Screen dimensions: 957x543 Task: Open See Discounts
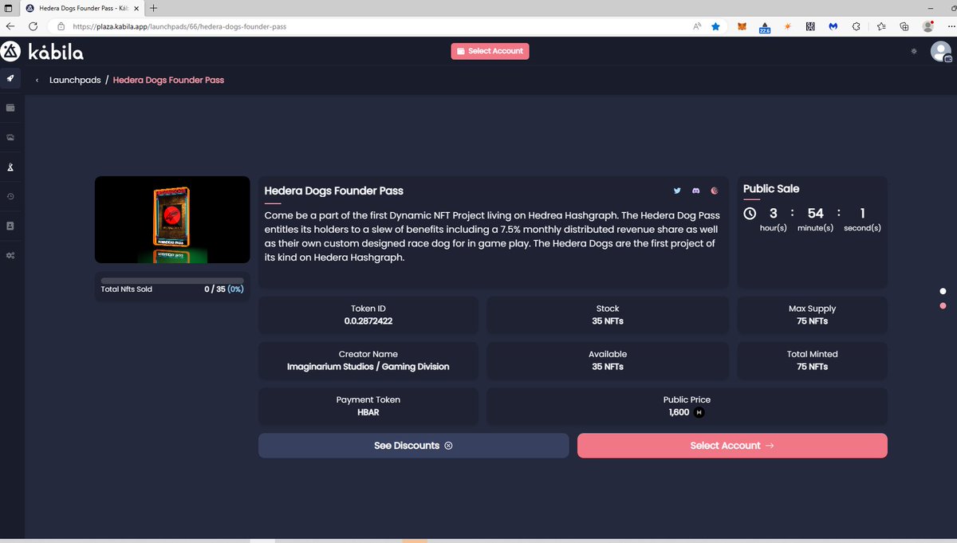[413, 446]
